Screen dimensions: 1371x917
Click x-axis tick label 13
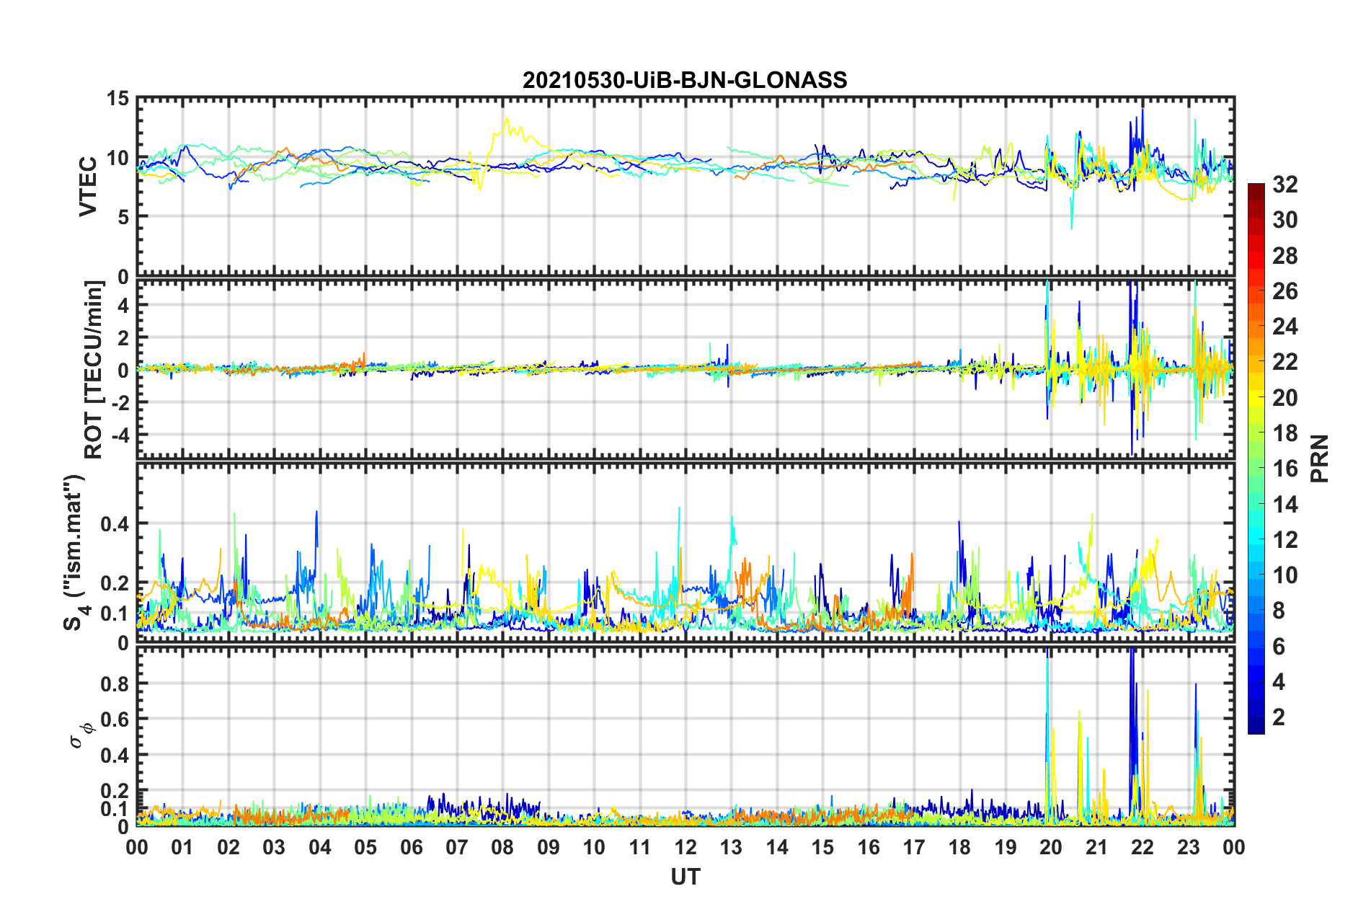pos(731,847)
